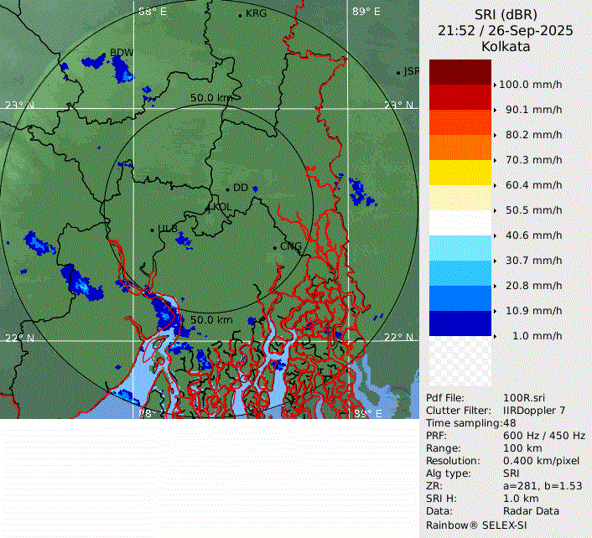
Task: Pick the yellow legend color swatch
Action: [460, 173]
